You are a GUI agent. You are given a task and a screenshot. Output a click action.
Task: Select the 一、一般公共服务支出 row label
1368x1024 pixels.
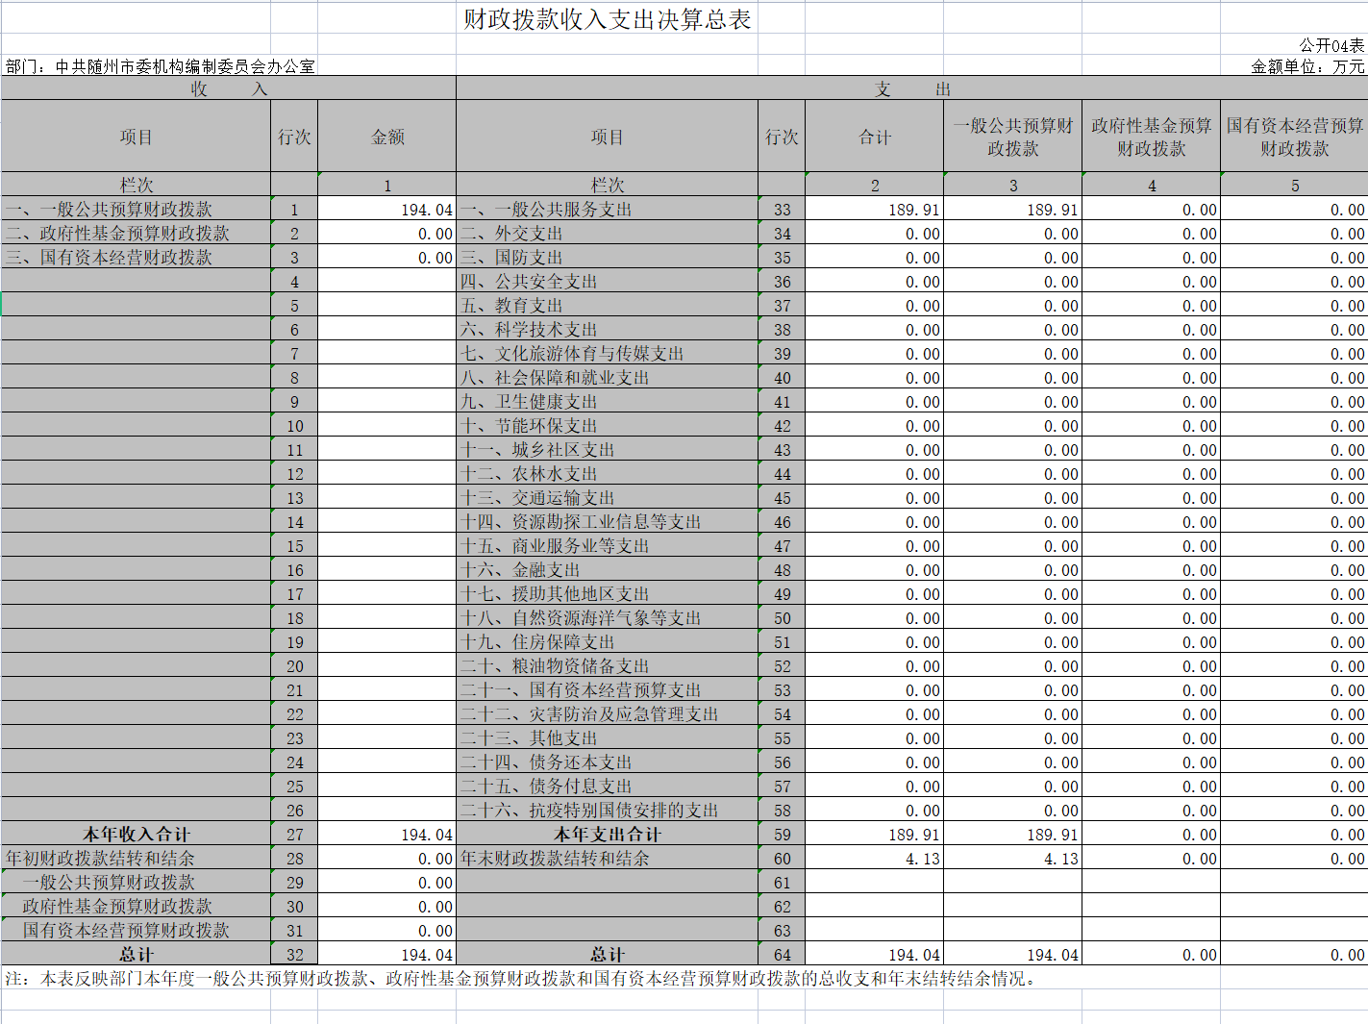pyautogui.click(x=546, y=210)
